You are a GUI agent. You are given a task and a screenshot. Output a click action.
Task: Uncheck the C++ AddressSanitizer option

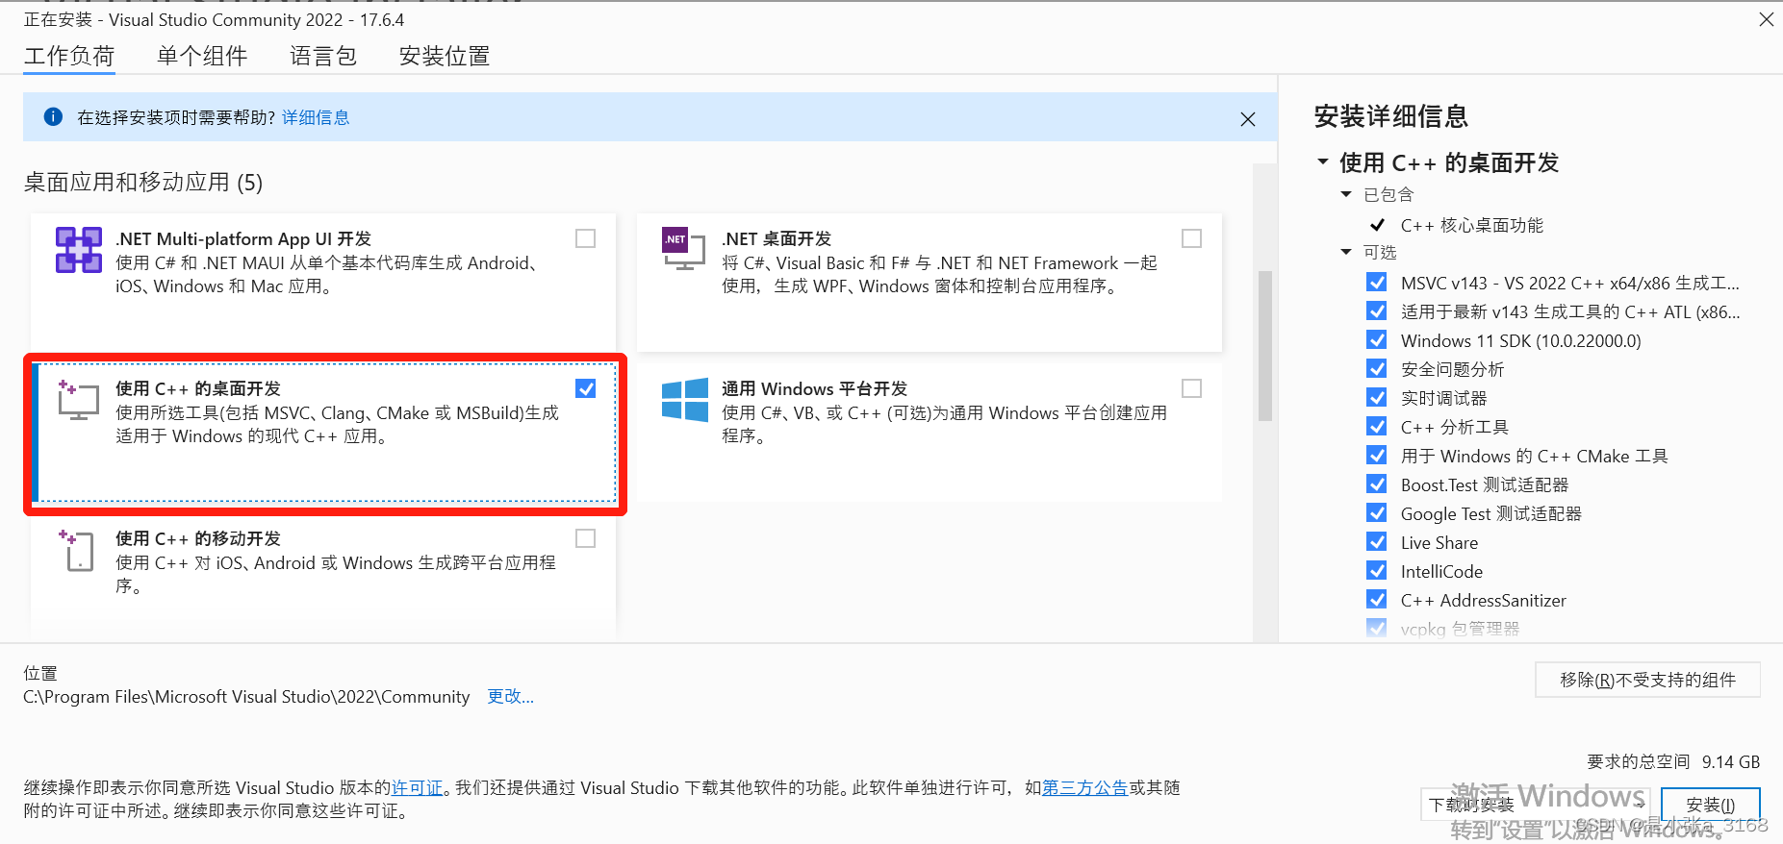pos(1377,600)
